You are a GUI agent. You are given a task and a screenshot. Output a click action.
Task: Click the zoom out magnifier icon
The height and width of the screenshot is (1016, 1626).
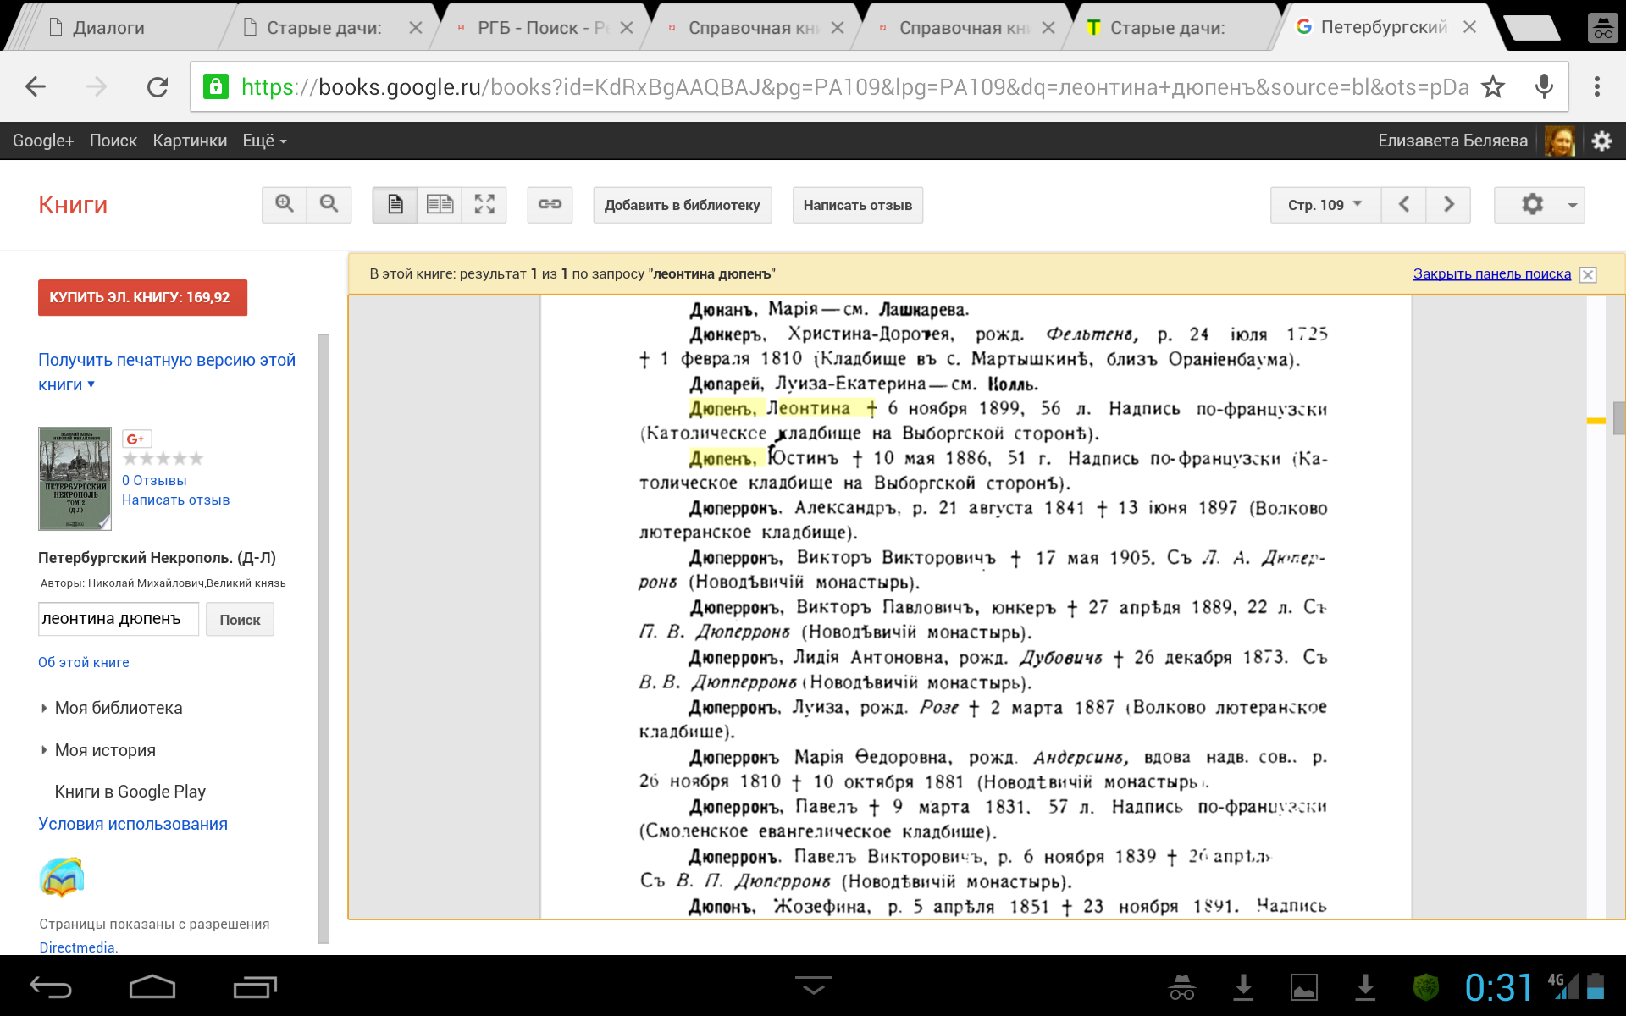(329, 204)
